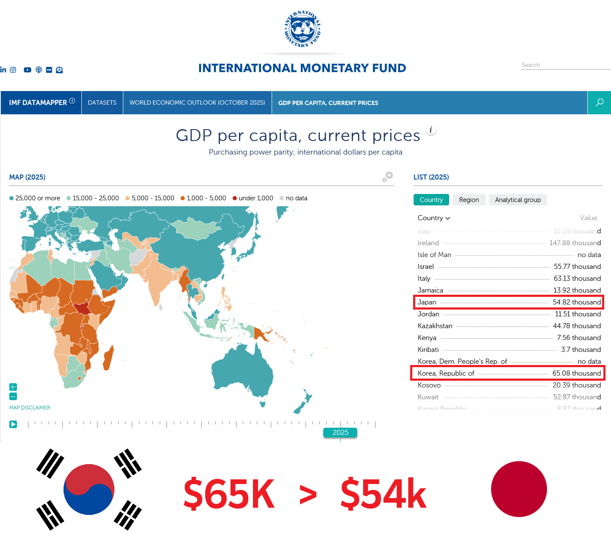Image resolution: width=611 pixels, height=556 pixels.
Task: Switch the list to Region view
Action: coord(469,200)
